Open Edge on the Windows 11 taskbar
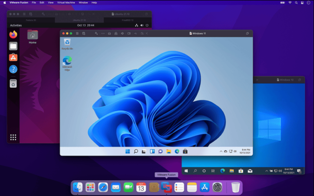The height and width of the screenshot is (196, 314). 177,152
